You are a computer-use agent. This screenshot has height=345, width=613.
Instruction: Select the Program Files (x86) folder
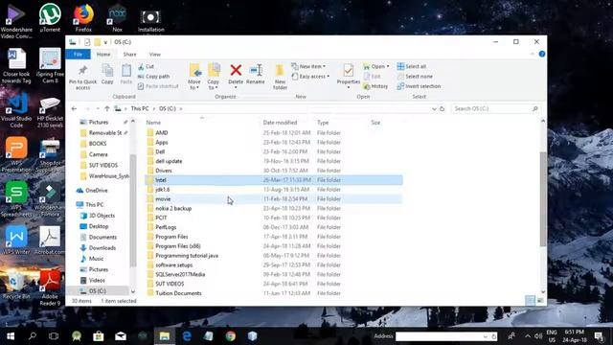274,246
